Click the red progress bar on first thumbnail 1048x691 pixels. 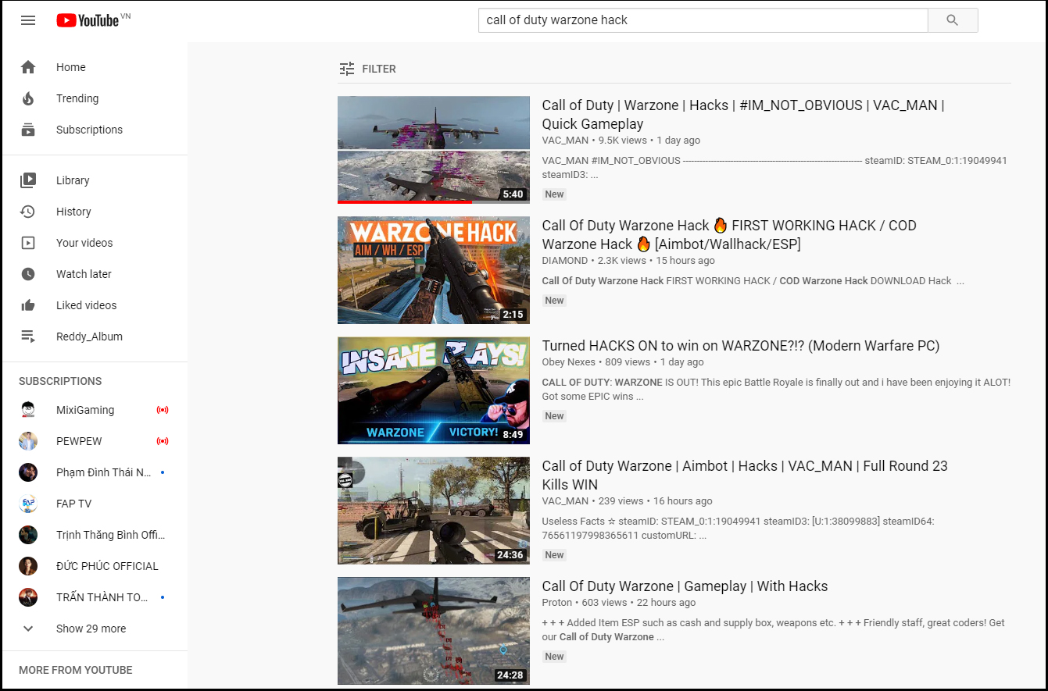[404, 201]
